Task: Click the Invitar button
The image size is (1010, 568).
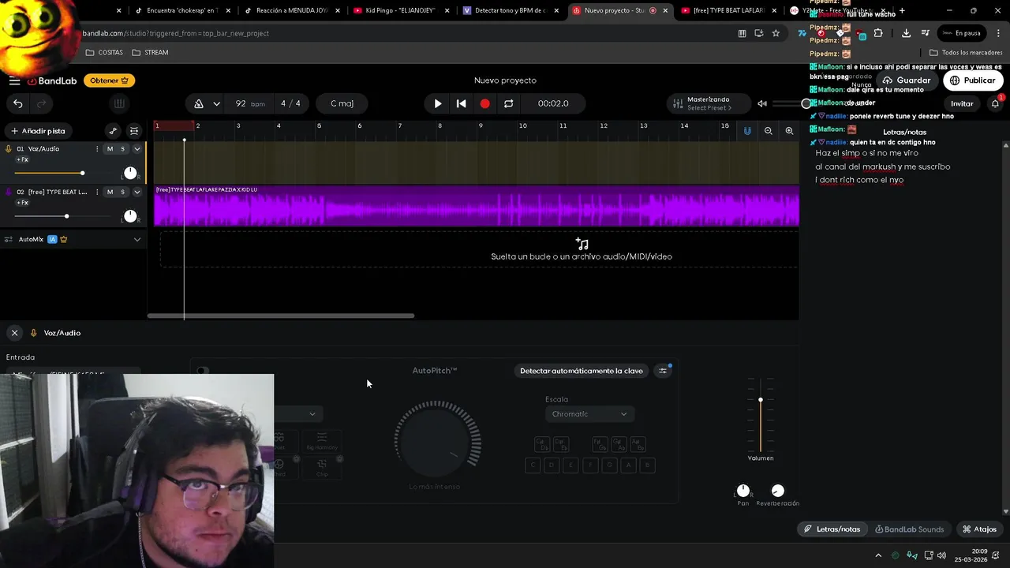Action: pos(962,103)
